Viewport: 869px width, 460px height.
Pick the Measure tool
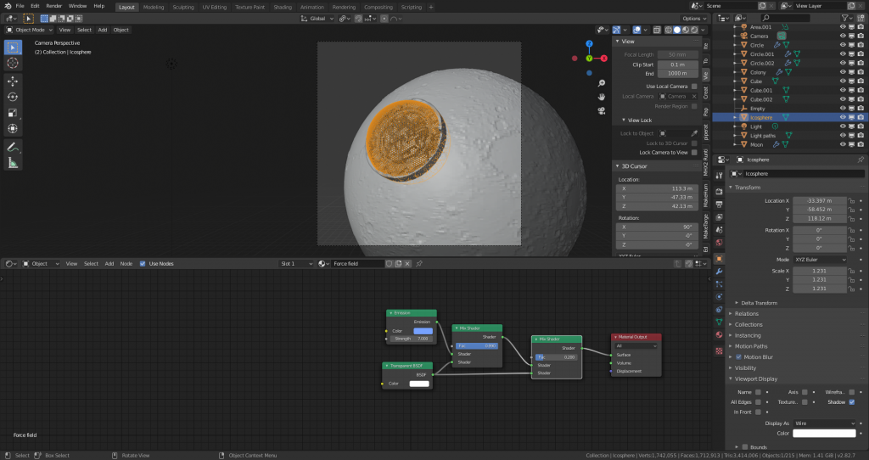pyautogui.click(x=13, y=163)
